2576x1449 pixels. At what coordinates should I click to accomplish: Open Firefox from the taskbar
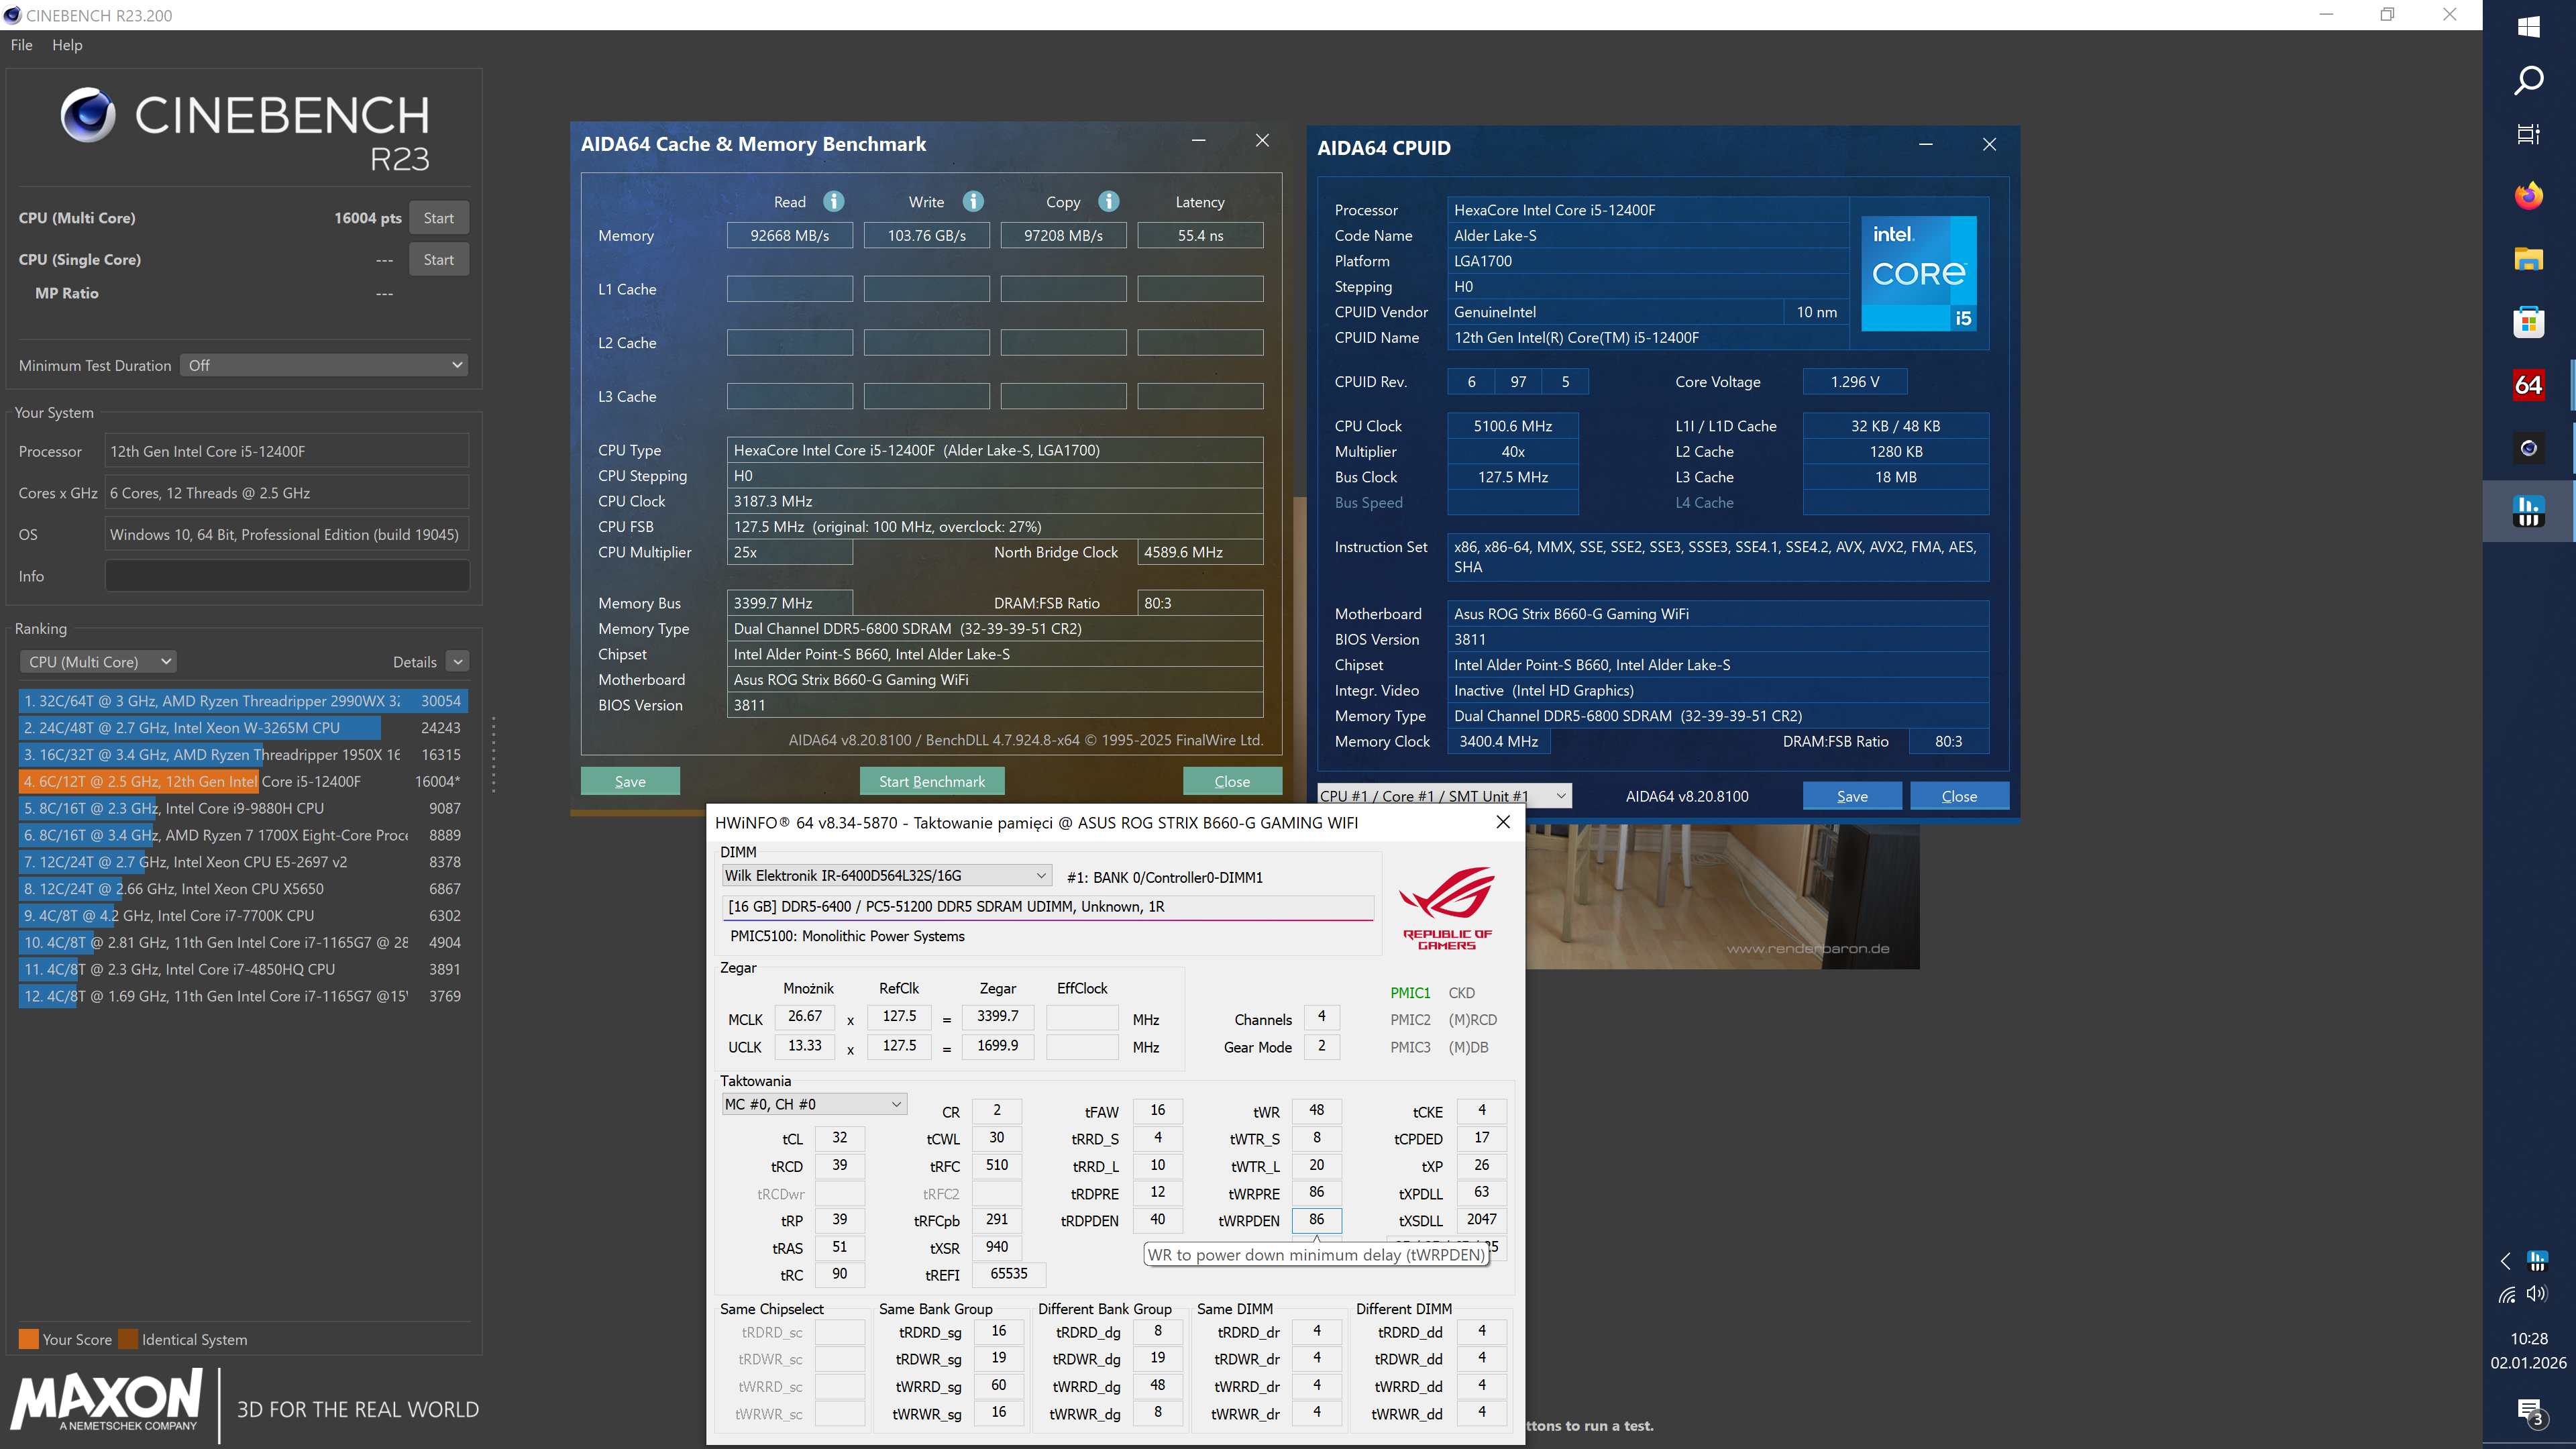pyautogui.click(x=2528, y=195)
